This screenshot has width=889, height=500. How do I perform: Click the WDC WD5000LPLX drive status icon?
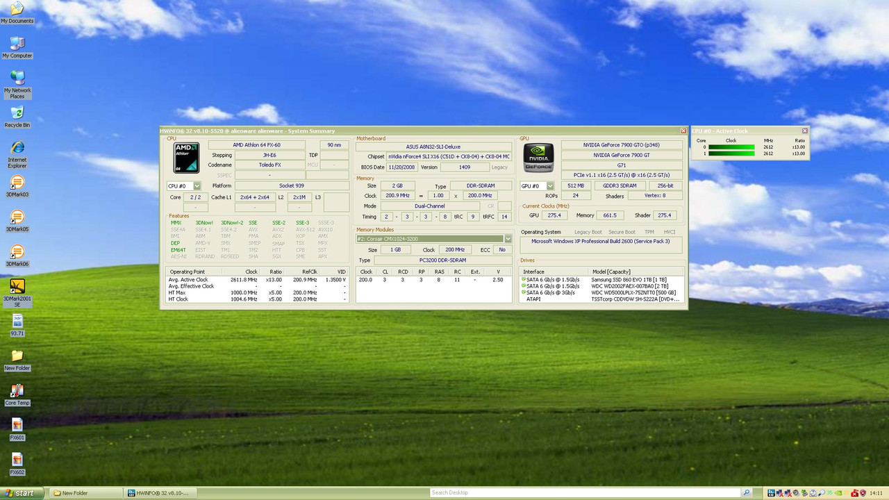coord(524,292)
